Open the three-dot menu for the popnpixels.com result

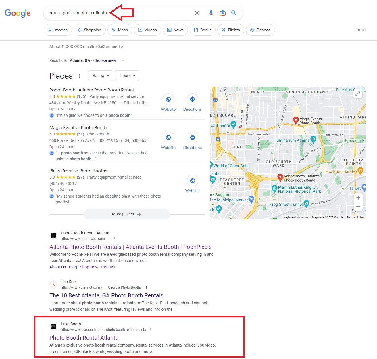114,239
